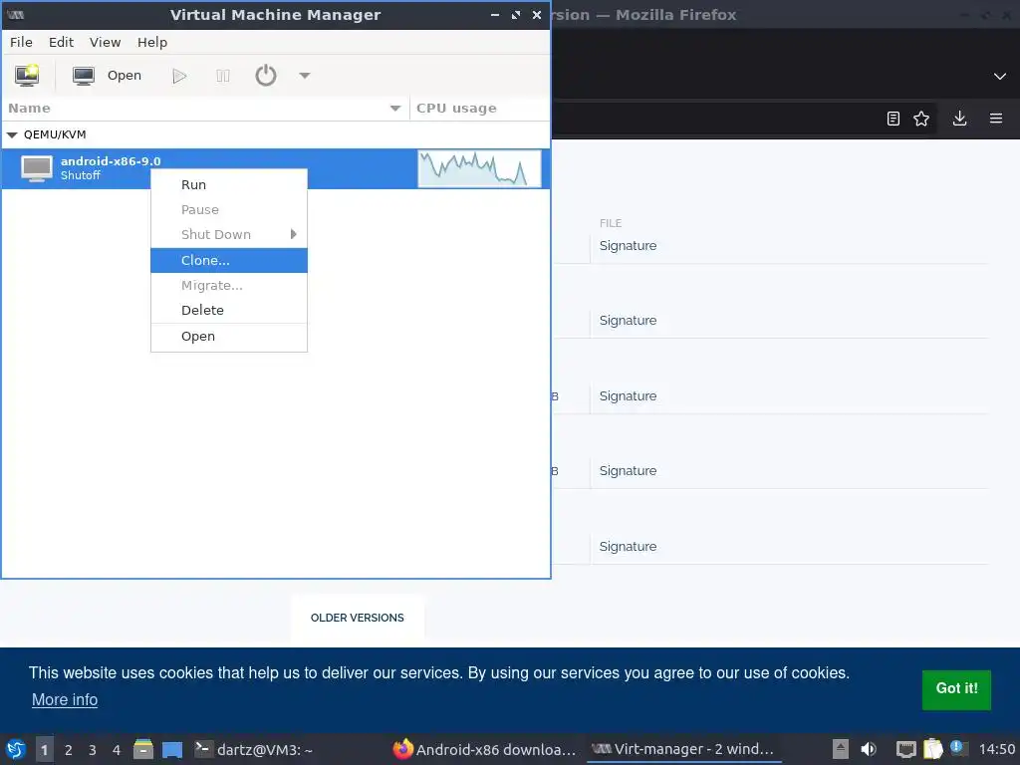Open Name column sort dropdown arrow
This screenshot has height=765, width=1020.
[394, 108]
